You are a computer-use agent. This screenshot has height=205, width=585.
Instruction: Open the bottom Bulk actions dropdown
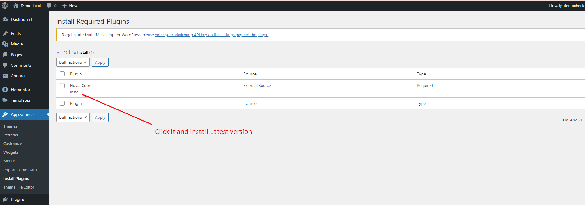[x=73, y=117]
